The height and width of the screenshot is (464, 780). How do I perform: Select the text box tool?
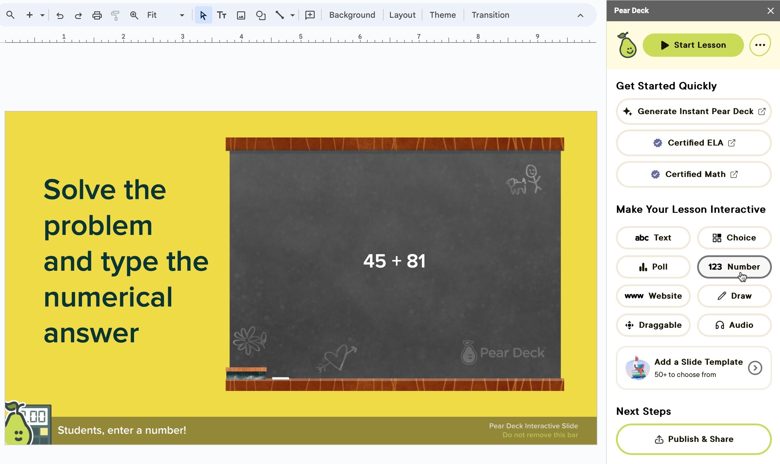tap(222, 15)
